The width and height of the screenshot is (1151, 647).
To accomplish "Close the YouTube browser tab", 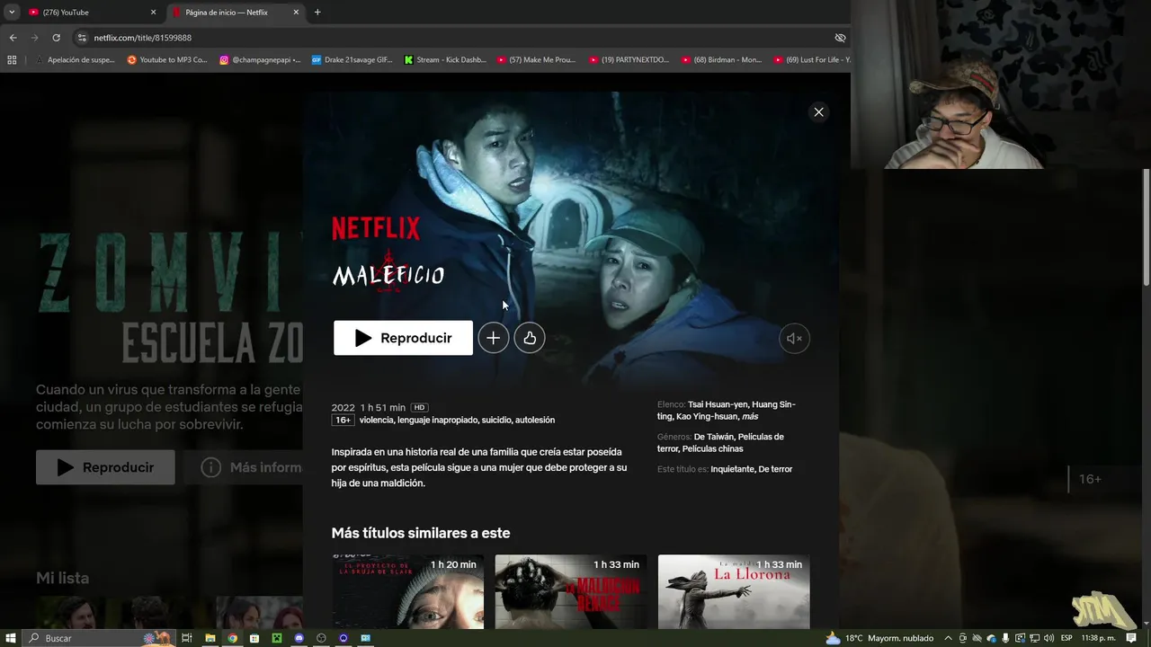I will tap(153, 13).
